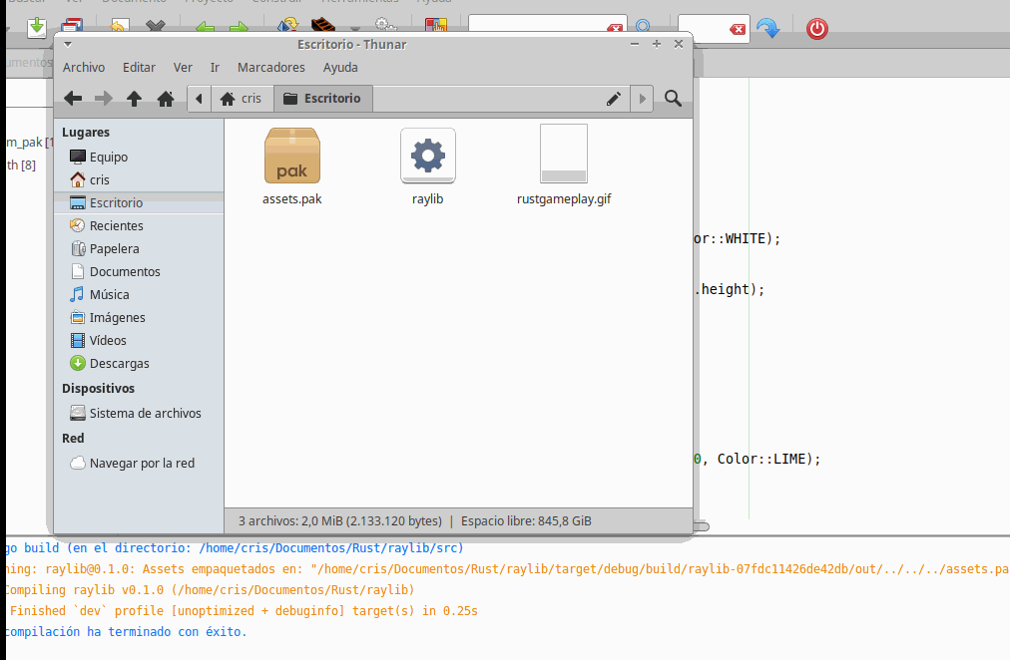1010x660 pixels.
Task: Click the 'cris' path bar button
Action: tap(242, 99)
